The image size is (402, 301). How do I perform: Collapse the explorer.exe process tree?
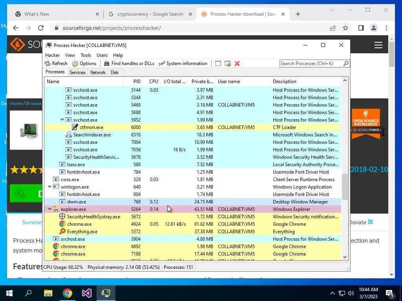click(50, 209)
